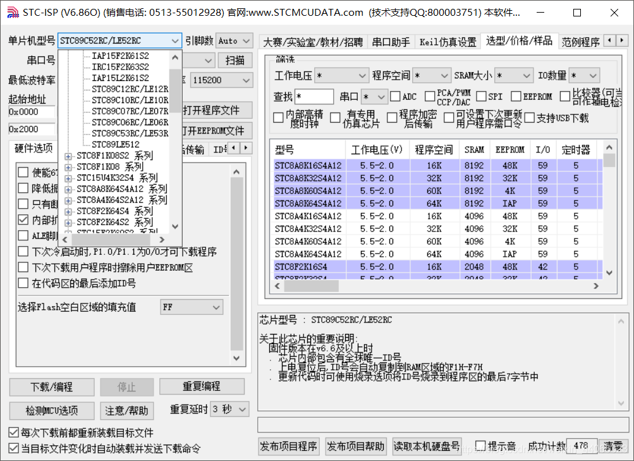Expand the STC8F2K64S2 系列 tree node
634x461 pixels.
point(68,223)
